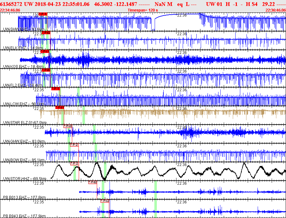
Task: Click the PB B013 EHZ 177.8km station label
Action: coord(25,197)
